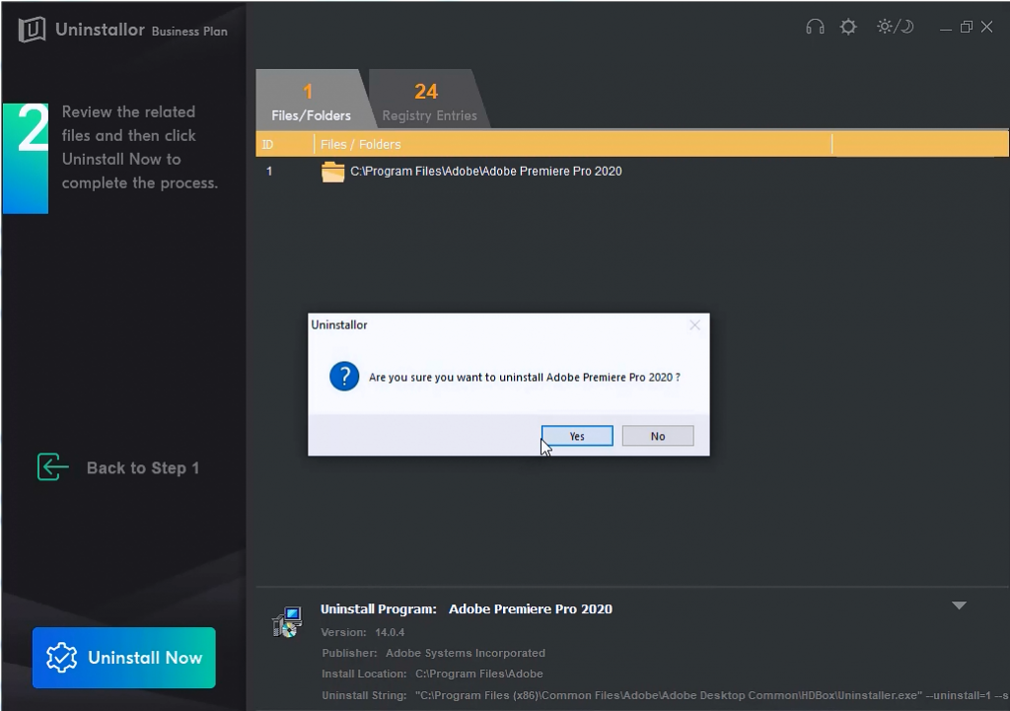Viewport: 1010px width, 711px height.
Task: Collapse the program details panel arrow
Action: click(x=959, y=605)
